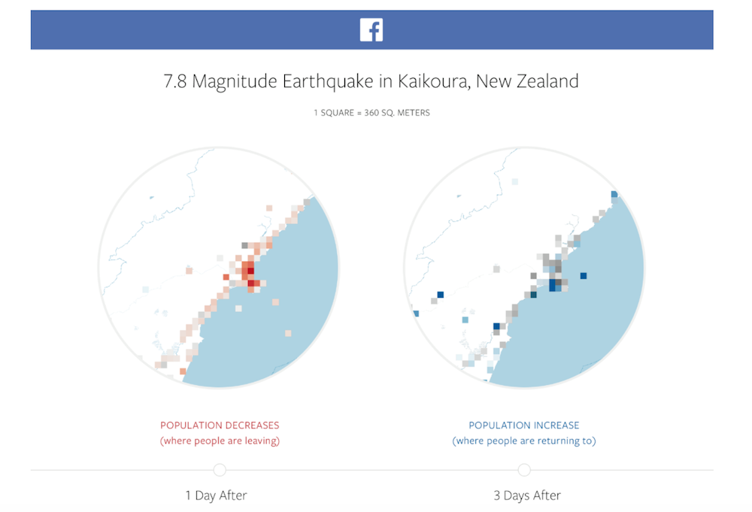Click "(where people are returning to)" caption
752x512 pixels.
point(524,441)
